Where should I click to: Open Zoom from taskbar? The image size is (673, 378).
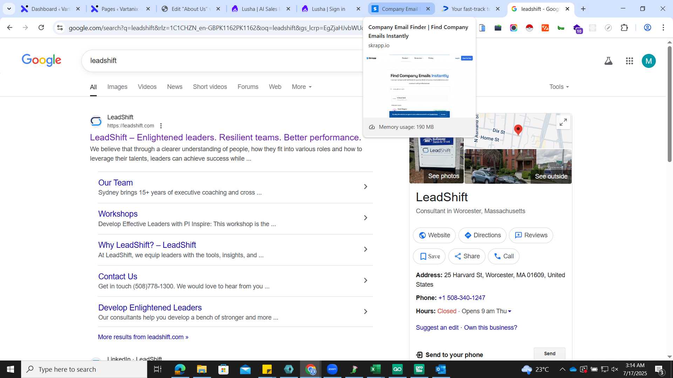point(332,369)
